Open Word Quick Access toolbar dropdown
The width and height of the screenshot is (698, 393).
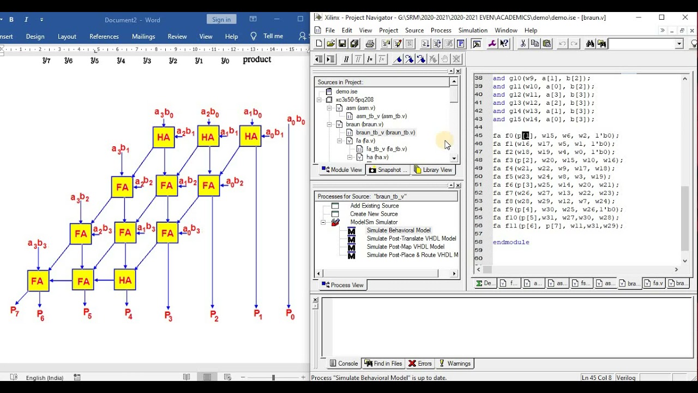41,20
